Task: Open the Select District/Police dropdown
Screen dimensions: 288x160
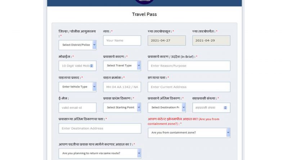Action: (x=77, y=45)
